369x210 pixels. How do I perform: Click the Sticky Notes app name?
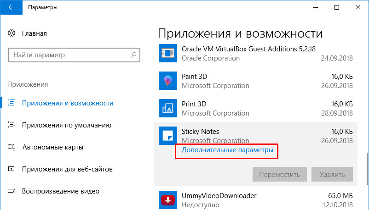[200, 132]
